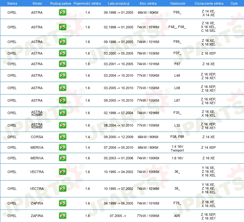
Task: Click the Model column header
Action: click(x=37, y=3)
